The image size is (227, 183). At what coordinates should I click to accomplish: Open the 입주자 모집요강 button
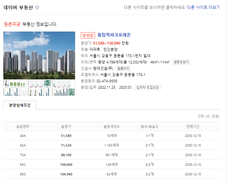click(x=148, y=87)
